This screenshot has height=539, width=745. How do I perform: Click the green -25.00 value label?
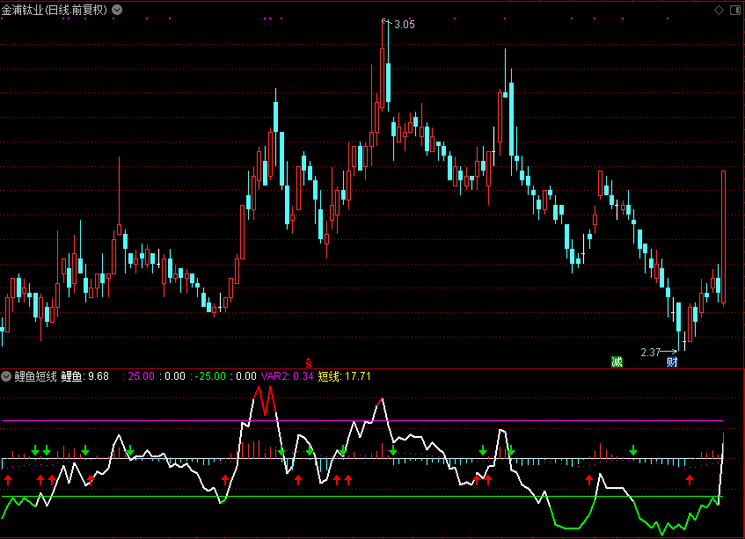pyautogui.click(x=210, y=376)
